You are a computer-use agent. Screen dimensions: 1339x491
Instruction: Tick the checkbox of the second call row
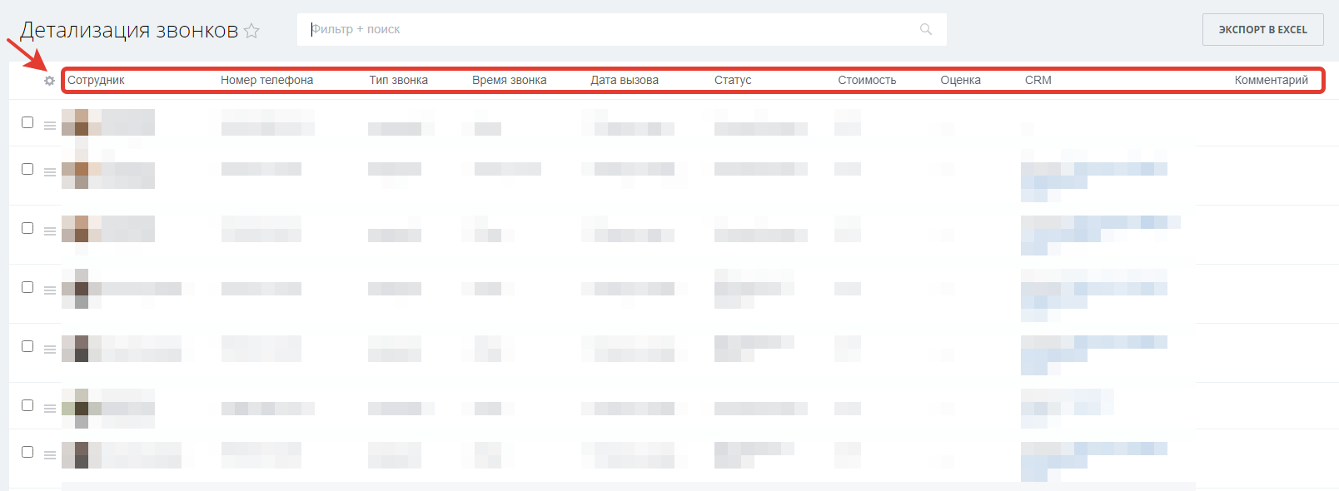[27, 169]
